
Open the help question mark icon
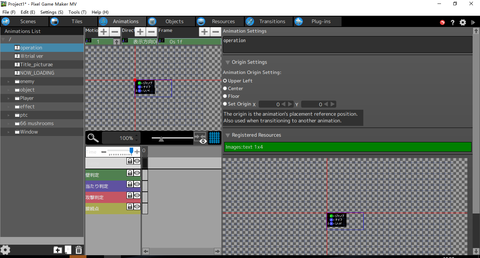point(453,22)
